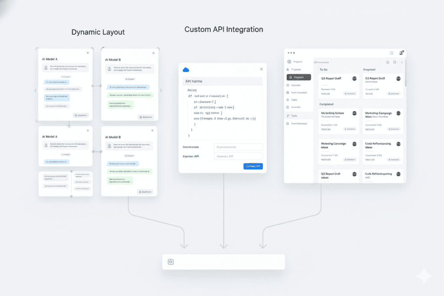Click avatar on Q3 Report Draft To Do card

354,79
